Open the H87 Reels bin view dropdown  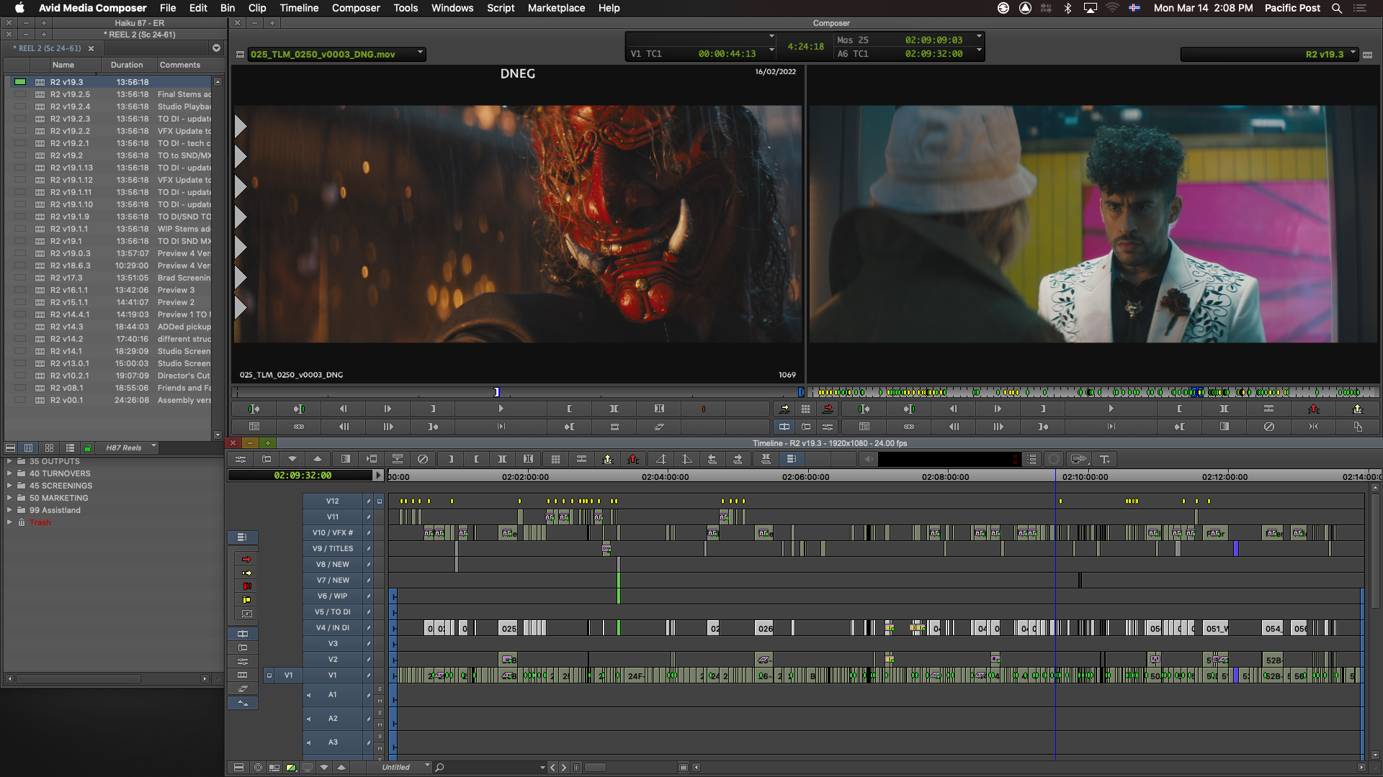pyautogui.click(x=127, y=447)
